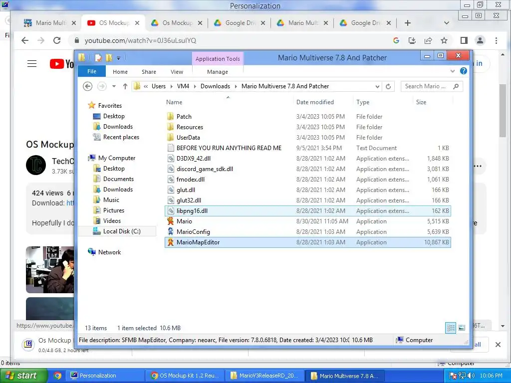The height and width of the screenshot is (383, 511).
Task: Open YouTube hamburger guide menu
Action: pos(32,63)
